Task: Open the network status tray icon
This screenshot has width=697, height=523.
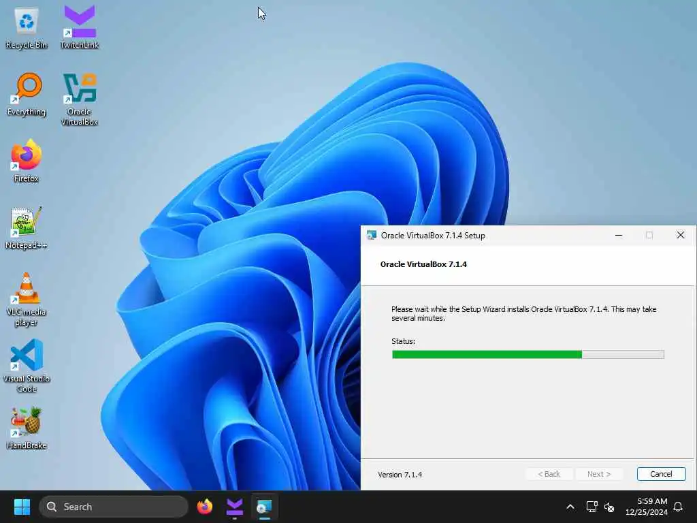Action: click(591, 507)
